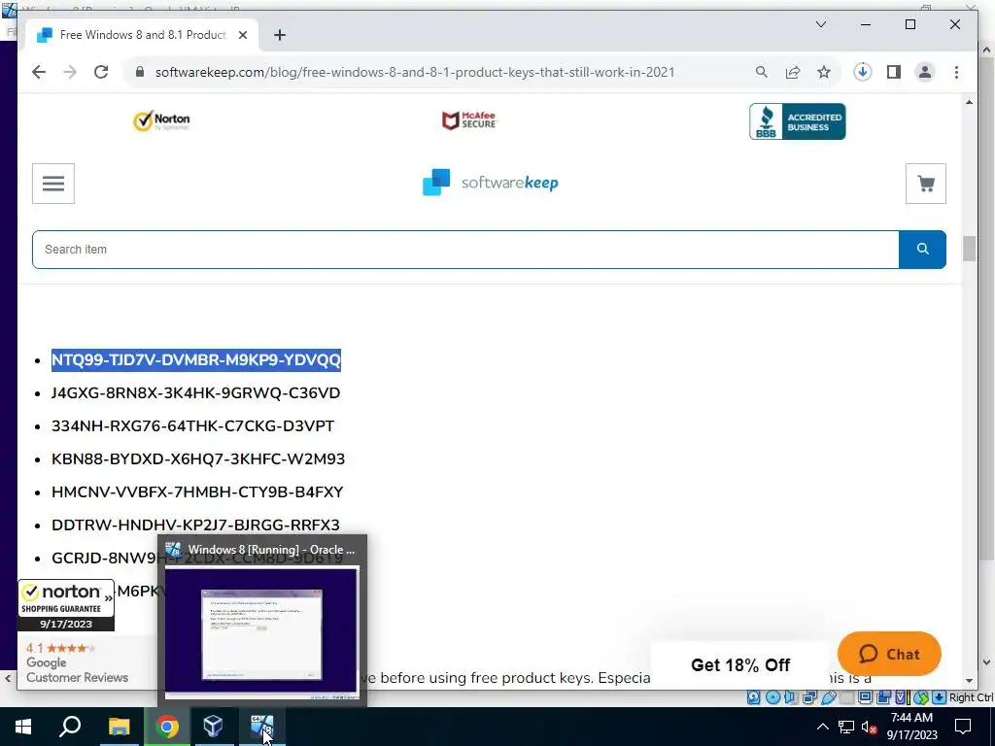
Task: Share this page via the share icon
Action: [x=793, y=72]
